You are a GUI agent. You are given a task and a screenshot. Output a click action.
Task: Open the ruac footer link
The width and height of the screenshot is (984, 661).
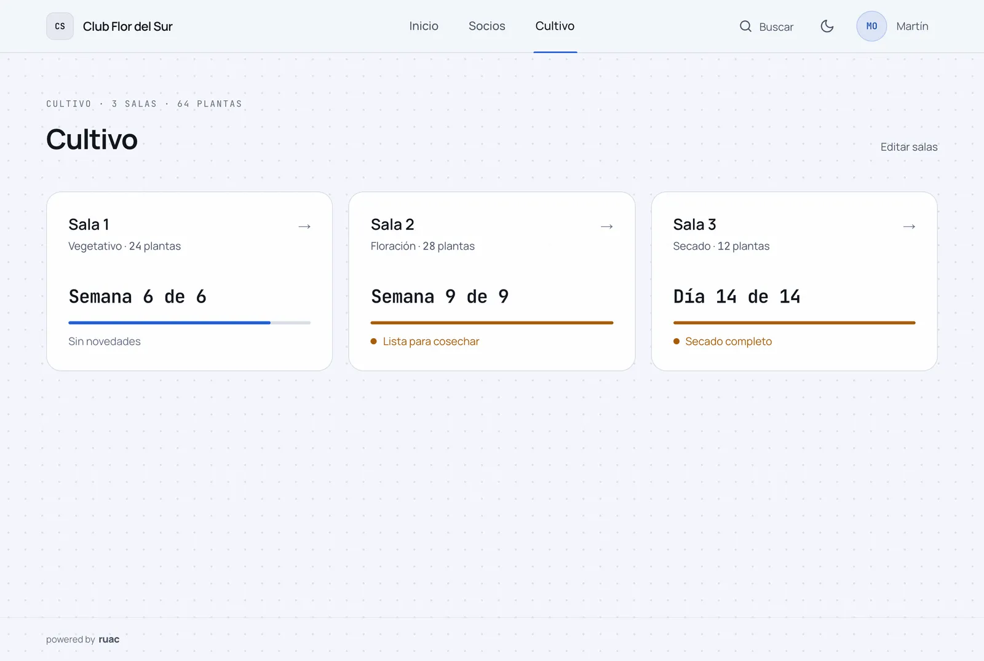(x=109, y=639)
